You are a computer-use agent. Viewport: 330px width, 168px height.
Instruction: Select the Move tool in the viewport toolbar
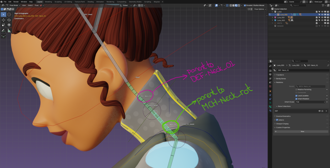tap(3, 20)
